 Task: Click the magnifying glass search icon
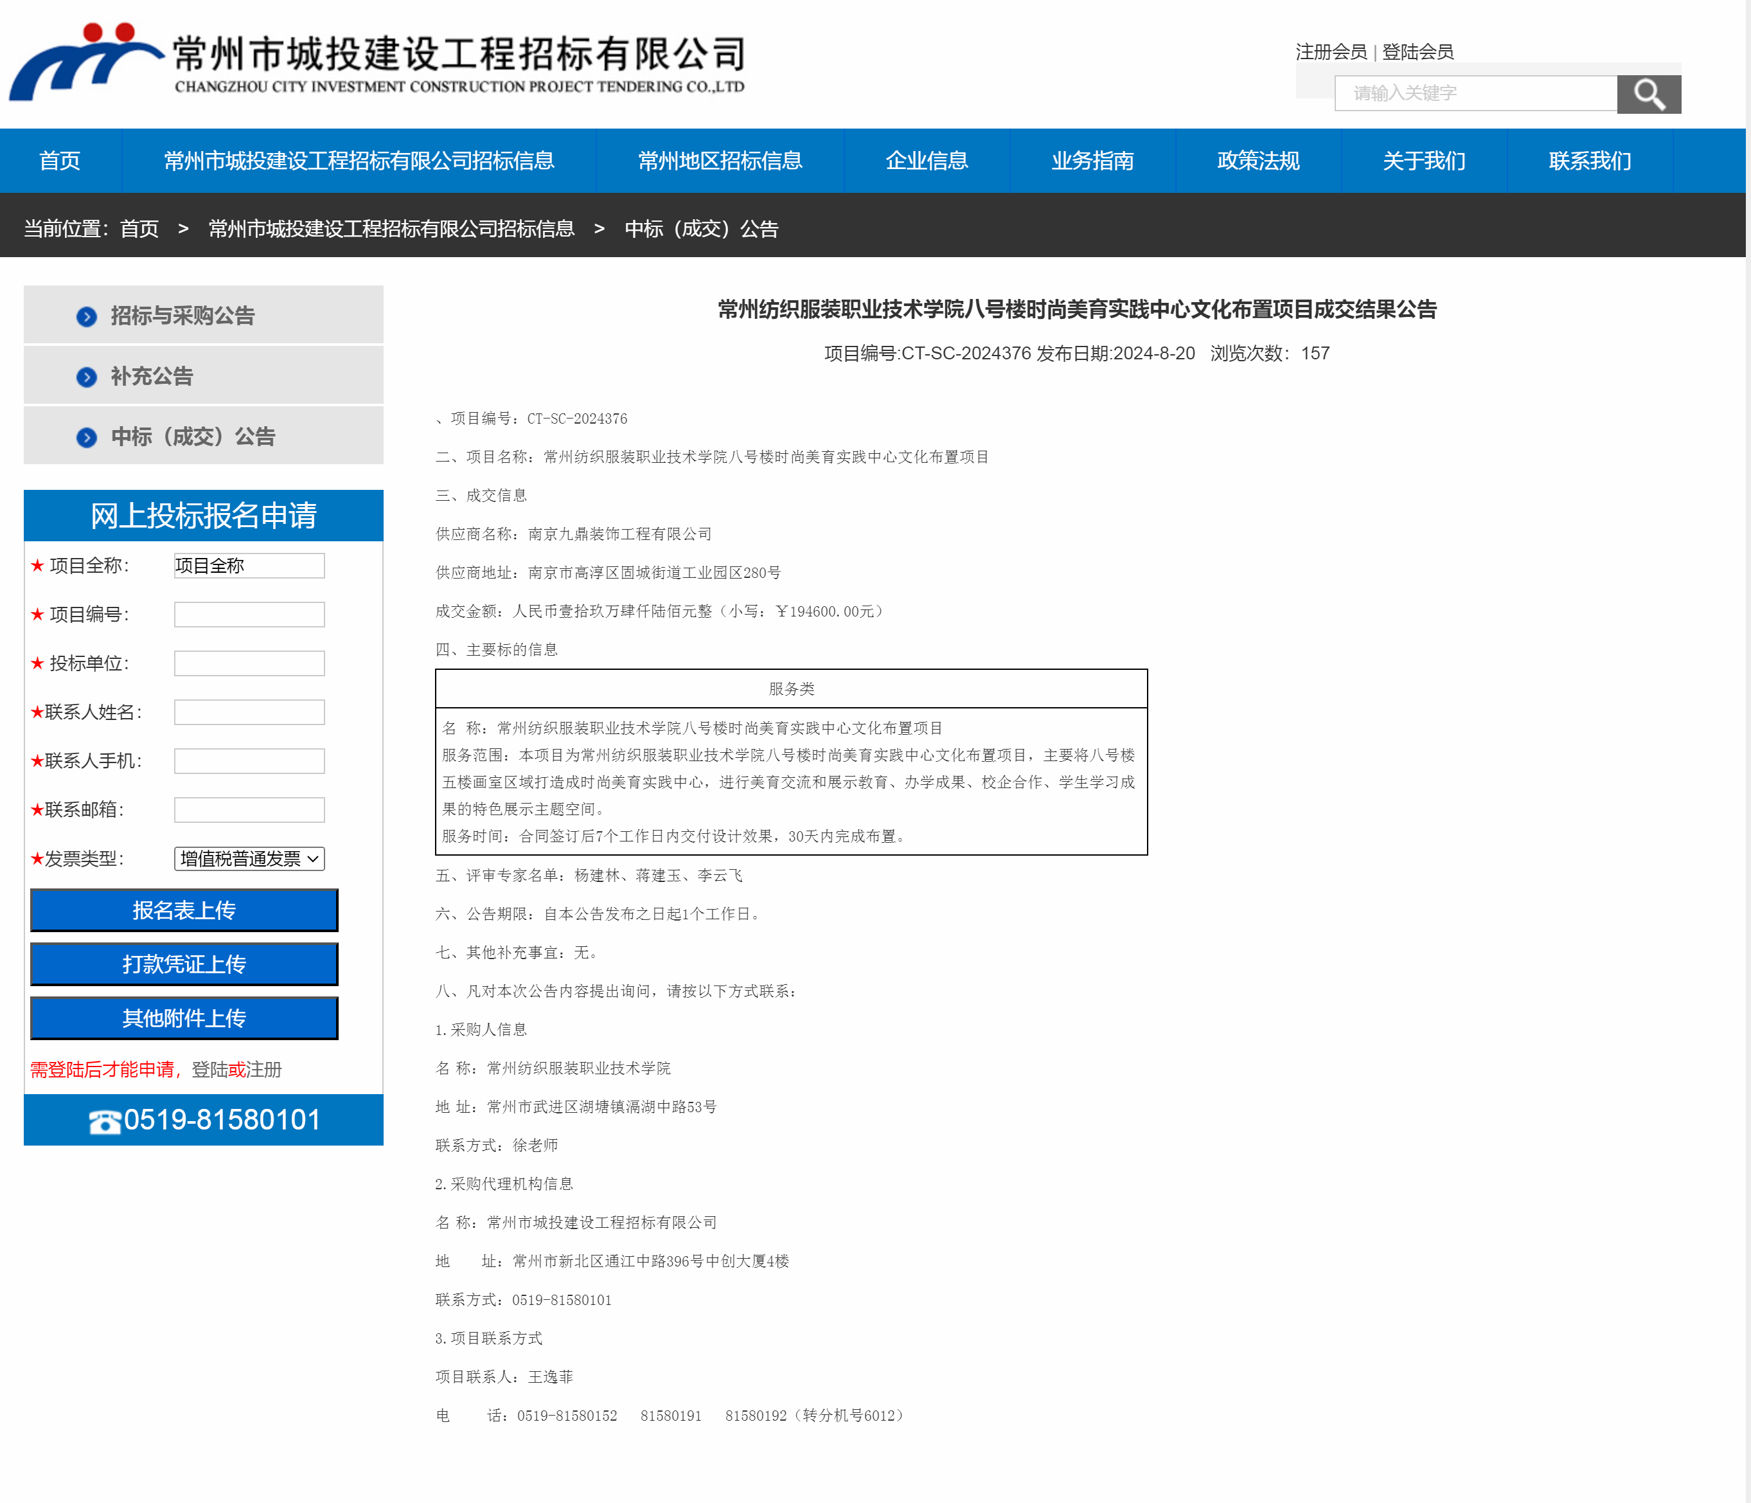(x=1648, y=94)
